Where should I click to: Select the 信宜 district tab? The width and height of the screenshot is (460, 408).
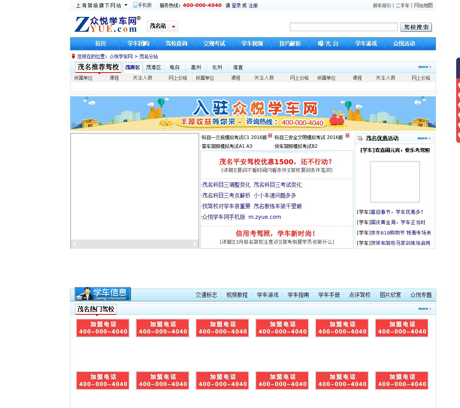coord(238,67)
